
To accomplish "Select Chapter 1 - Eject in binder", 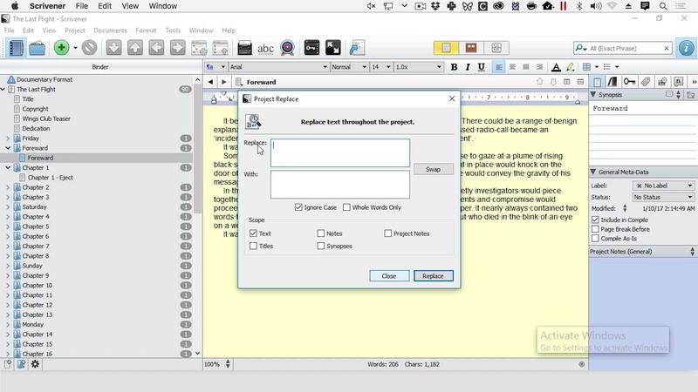I will click(x=51, y=178).
